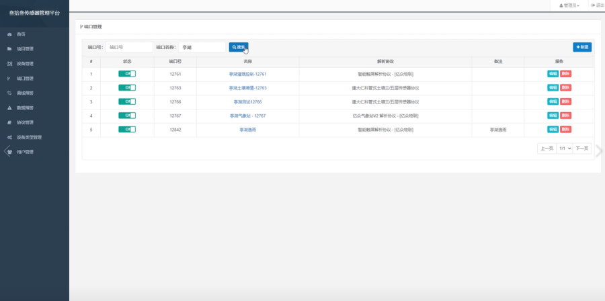The height and width of the screenshot is (301, 605).
Task: Switch off status for port 12842
Action: click(x=127, y=129)
